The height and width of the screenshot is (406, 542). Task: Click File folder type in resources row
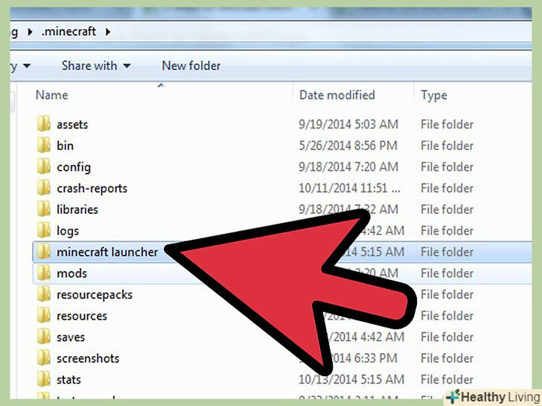pos(447,315)
